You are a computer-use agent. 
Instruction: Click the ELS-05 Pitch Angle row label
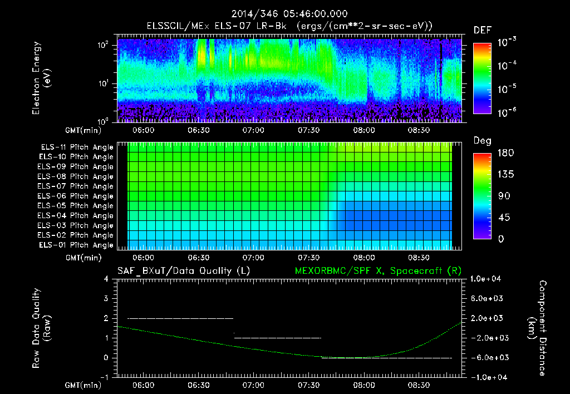click(x=76, y=206)
